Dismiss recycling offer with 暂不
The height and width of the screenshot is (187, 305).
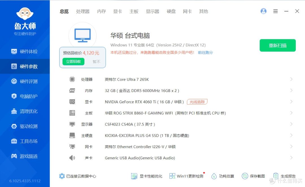(x=97, y=62)
